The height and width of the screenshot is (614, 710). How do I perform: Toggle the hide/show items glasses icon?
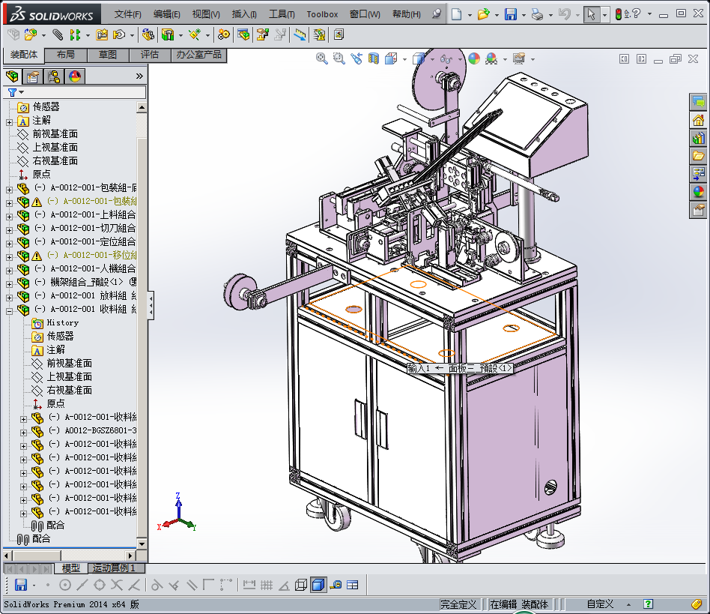pyautogui.click(x=446, y=58)
